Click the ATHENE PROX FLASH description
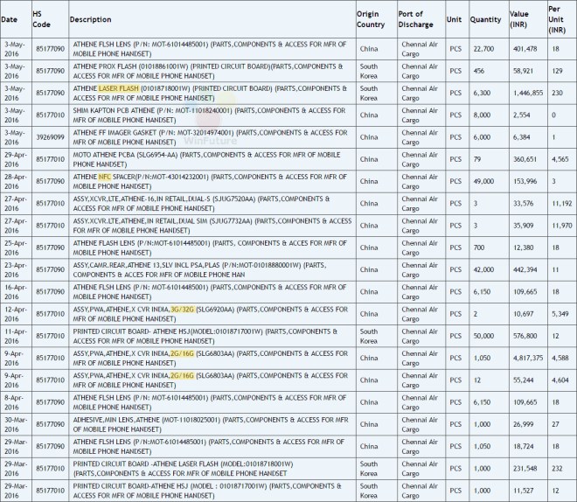The image size is (577, 502). [208, 71]
